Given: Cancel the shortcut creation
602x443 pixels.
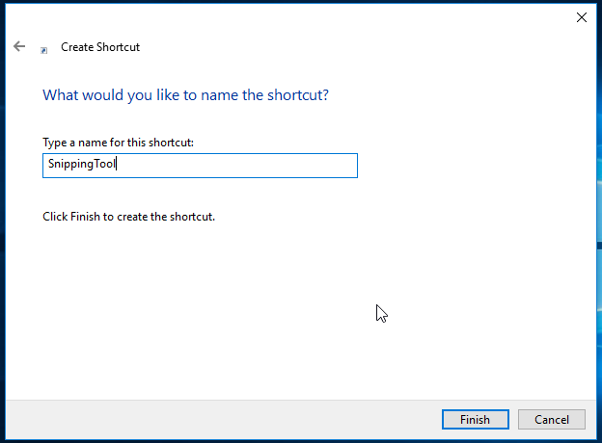Looking at the screenshot, I should click(x=551, y=419).
